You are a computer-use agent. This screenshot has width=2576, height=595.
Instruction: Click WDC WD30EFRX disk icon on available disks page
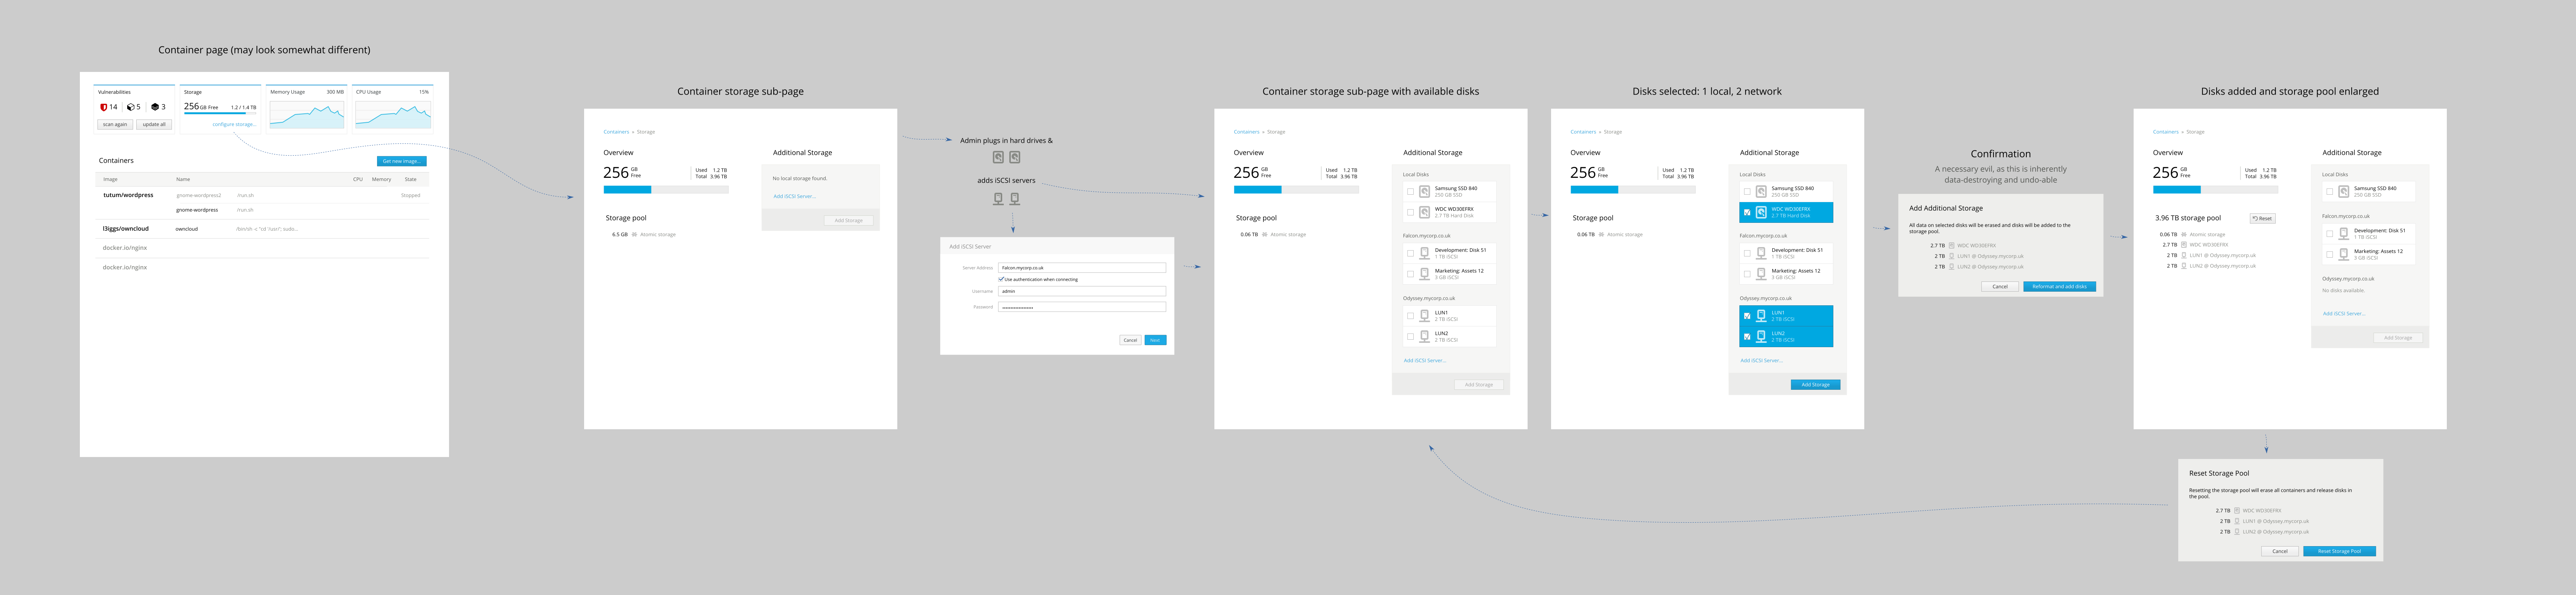pyautogui.click(x=1425, y=213)
